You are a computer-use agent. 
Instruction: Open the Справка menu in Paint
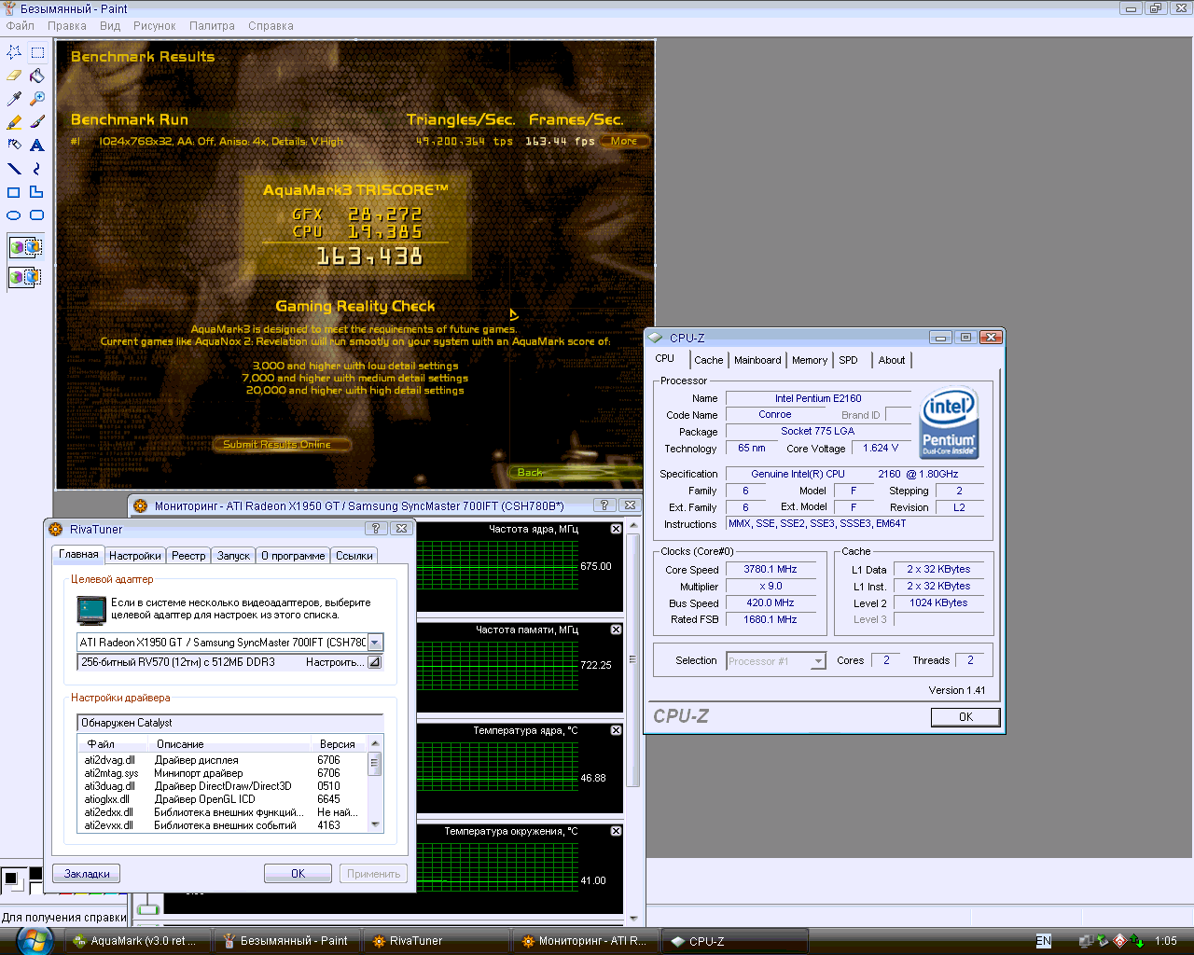point(271,26)
